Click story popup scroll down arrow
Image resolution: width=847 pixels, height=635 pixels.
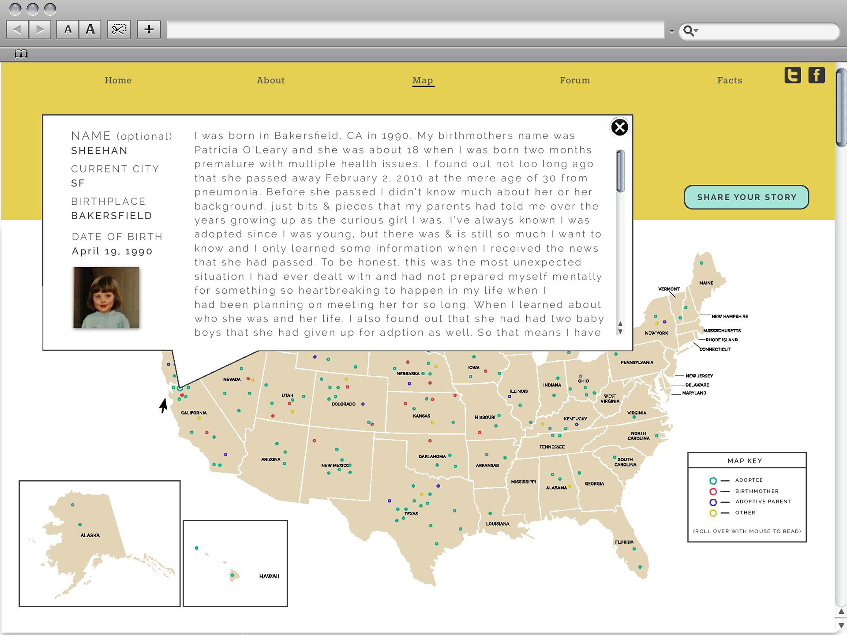point(620,332)
